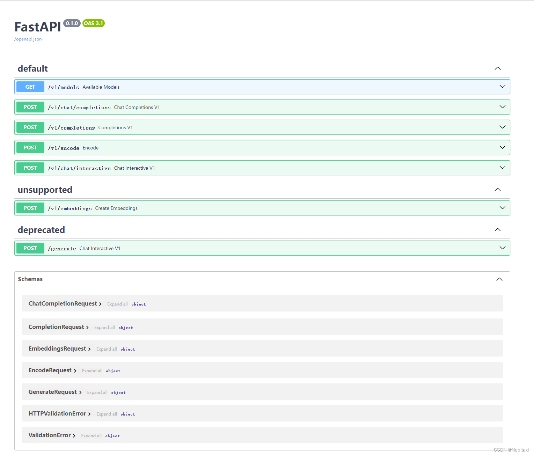Viewport: 534px width, 455px height.
Task: Click POST badge for /v1/chat/completions
Action: coord(30,107)
